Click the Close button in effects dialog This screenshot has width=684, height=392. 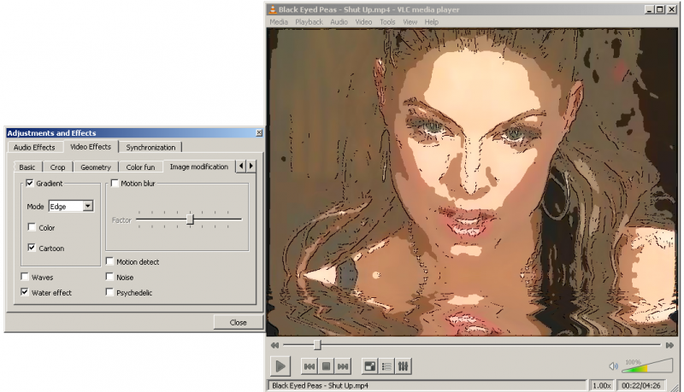click(x=239, y=322)
